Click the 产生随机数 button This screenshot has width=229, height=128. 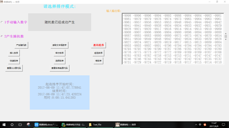tap(21, 45)
